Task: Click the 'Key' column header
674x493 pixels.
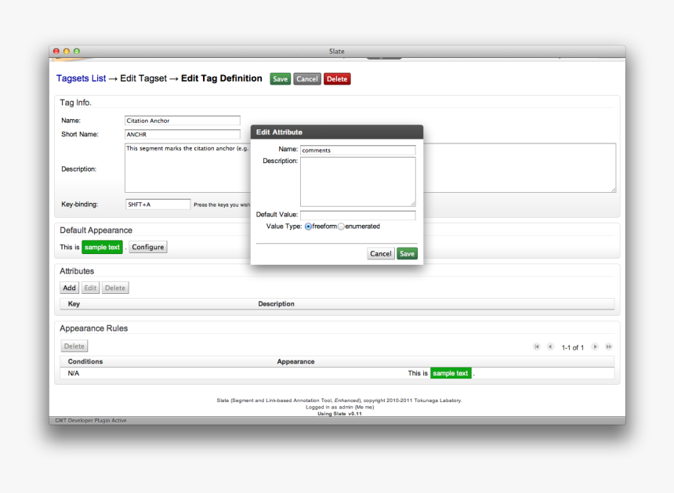Action: (x=74, y=304)
